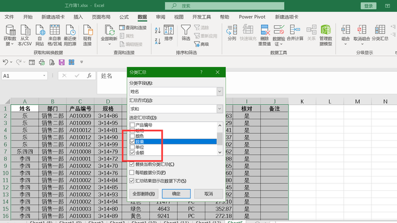Click the 取消 (Cancel) button
The height and width of the screenshot is (223, 397).
208,194
